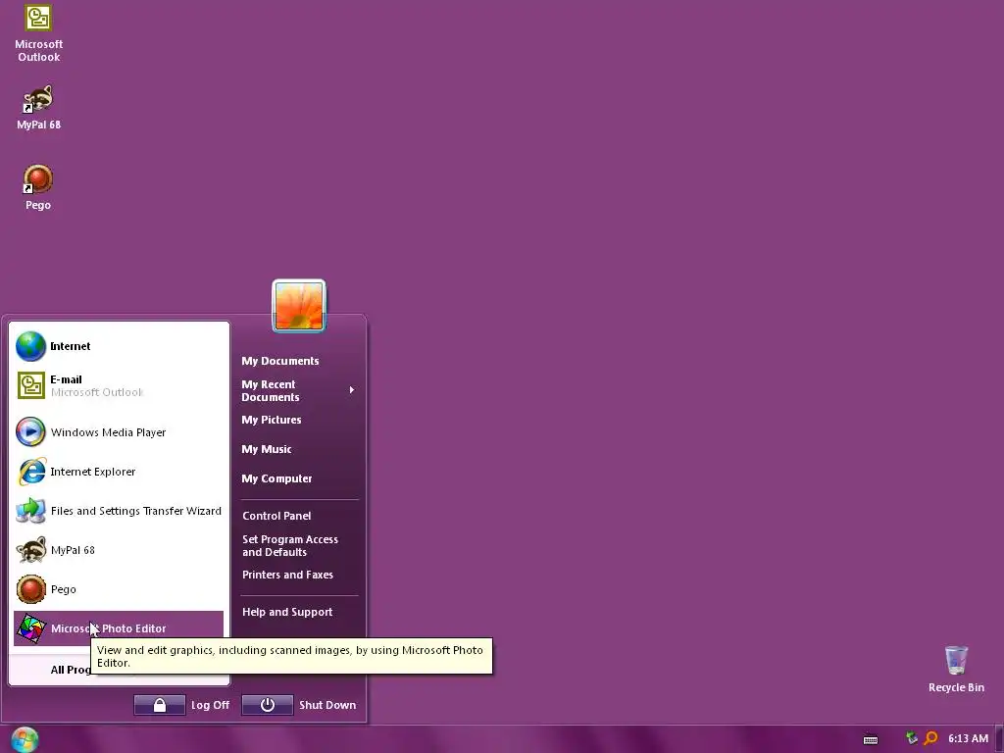Open My Documents
This screenshot has width=1004, height=753.
click(279, 361)
